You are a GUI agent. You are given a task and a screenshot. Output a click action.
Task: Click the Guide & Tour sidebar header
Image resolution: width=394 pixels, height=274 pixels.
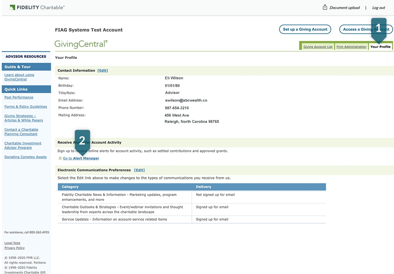coord(26,67)
